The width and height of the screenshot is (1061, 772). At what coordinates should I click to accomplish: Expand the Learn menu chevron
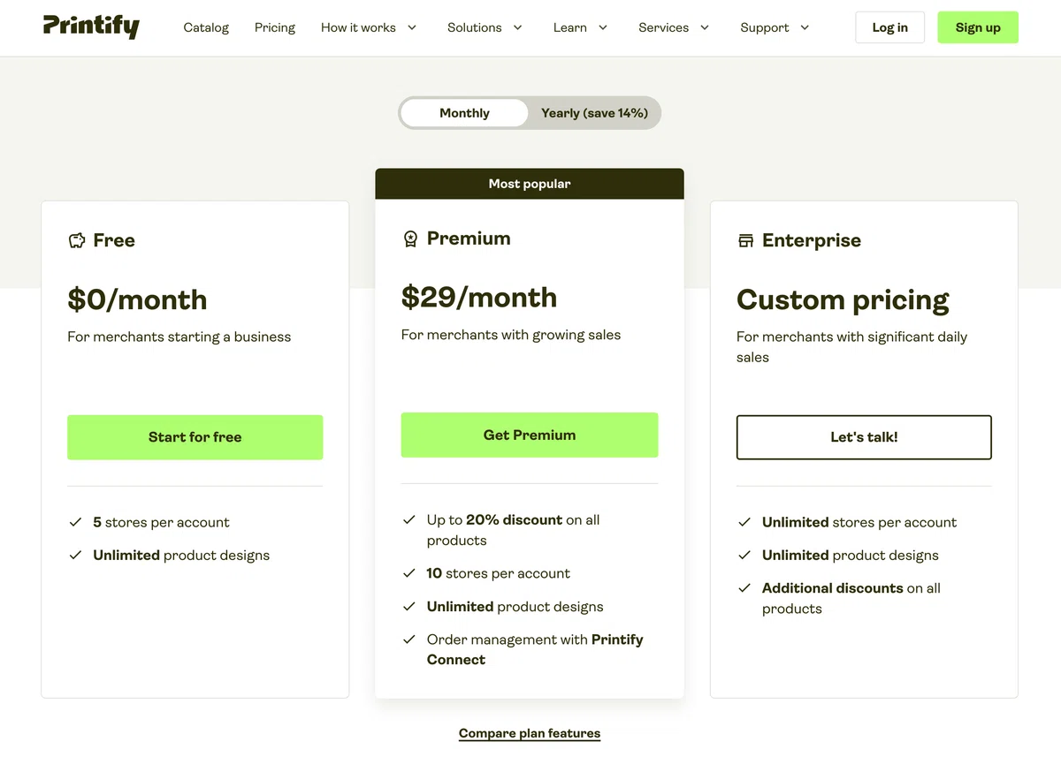[x=603, y=27]
